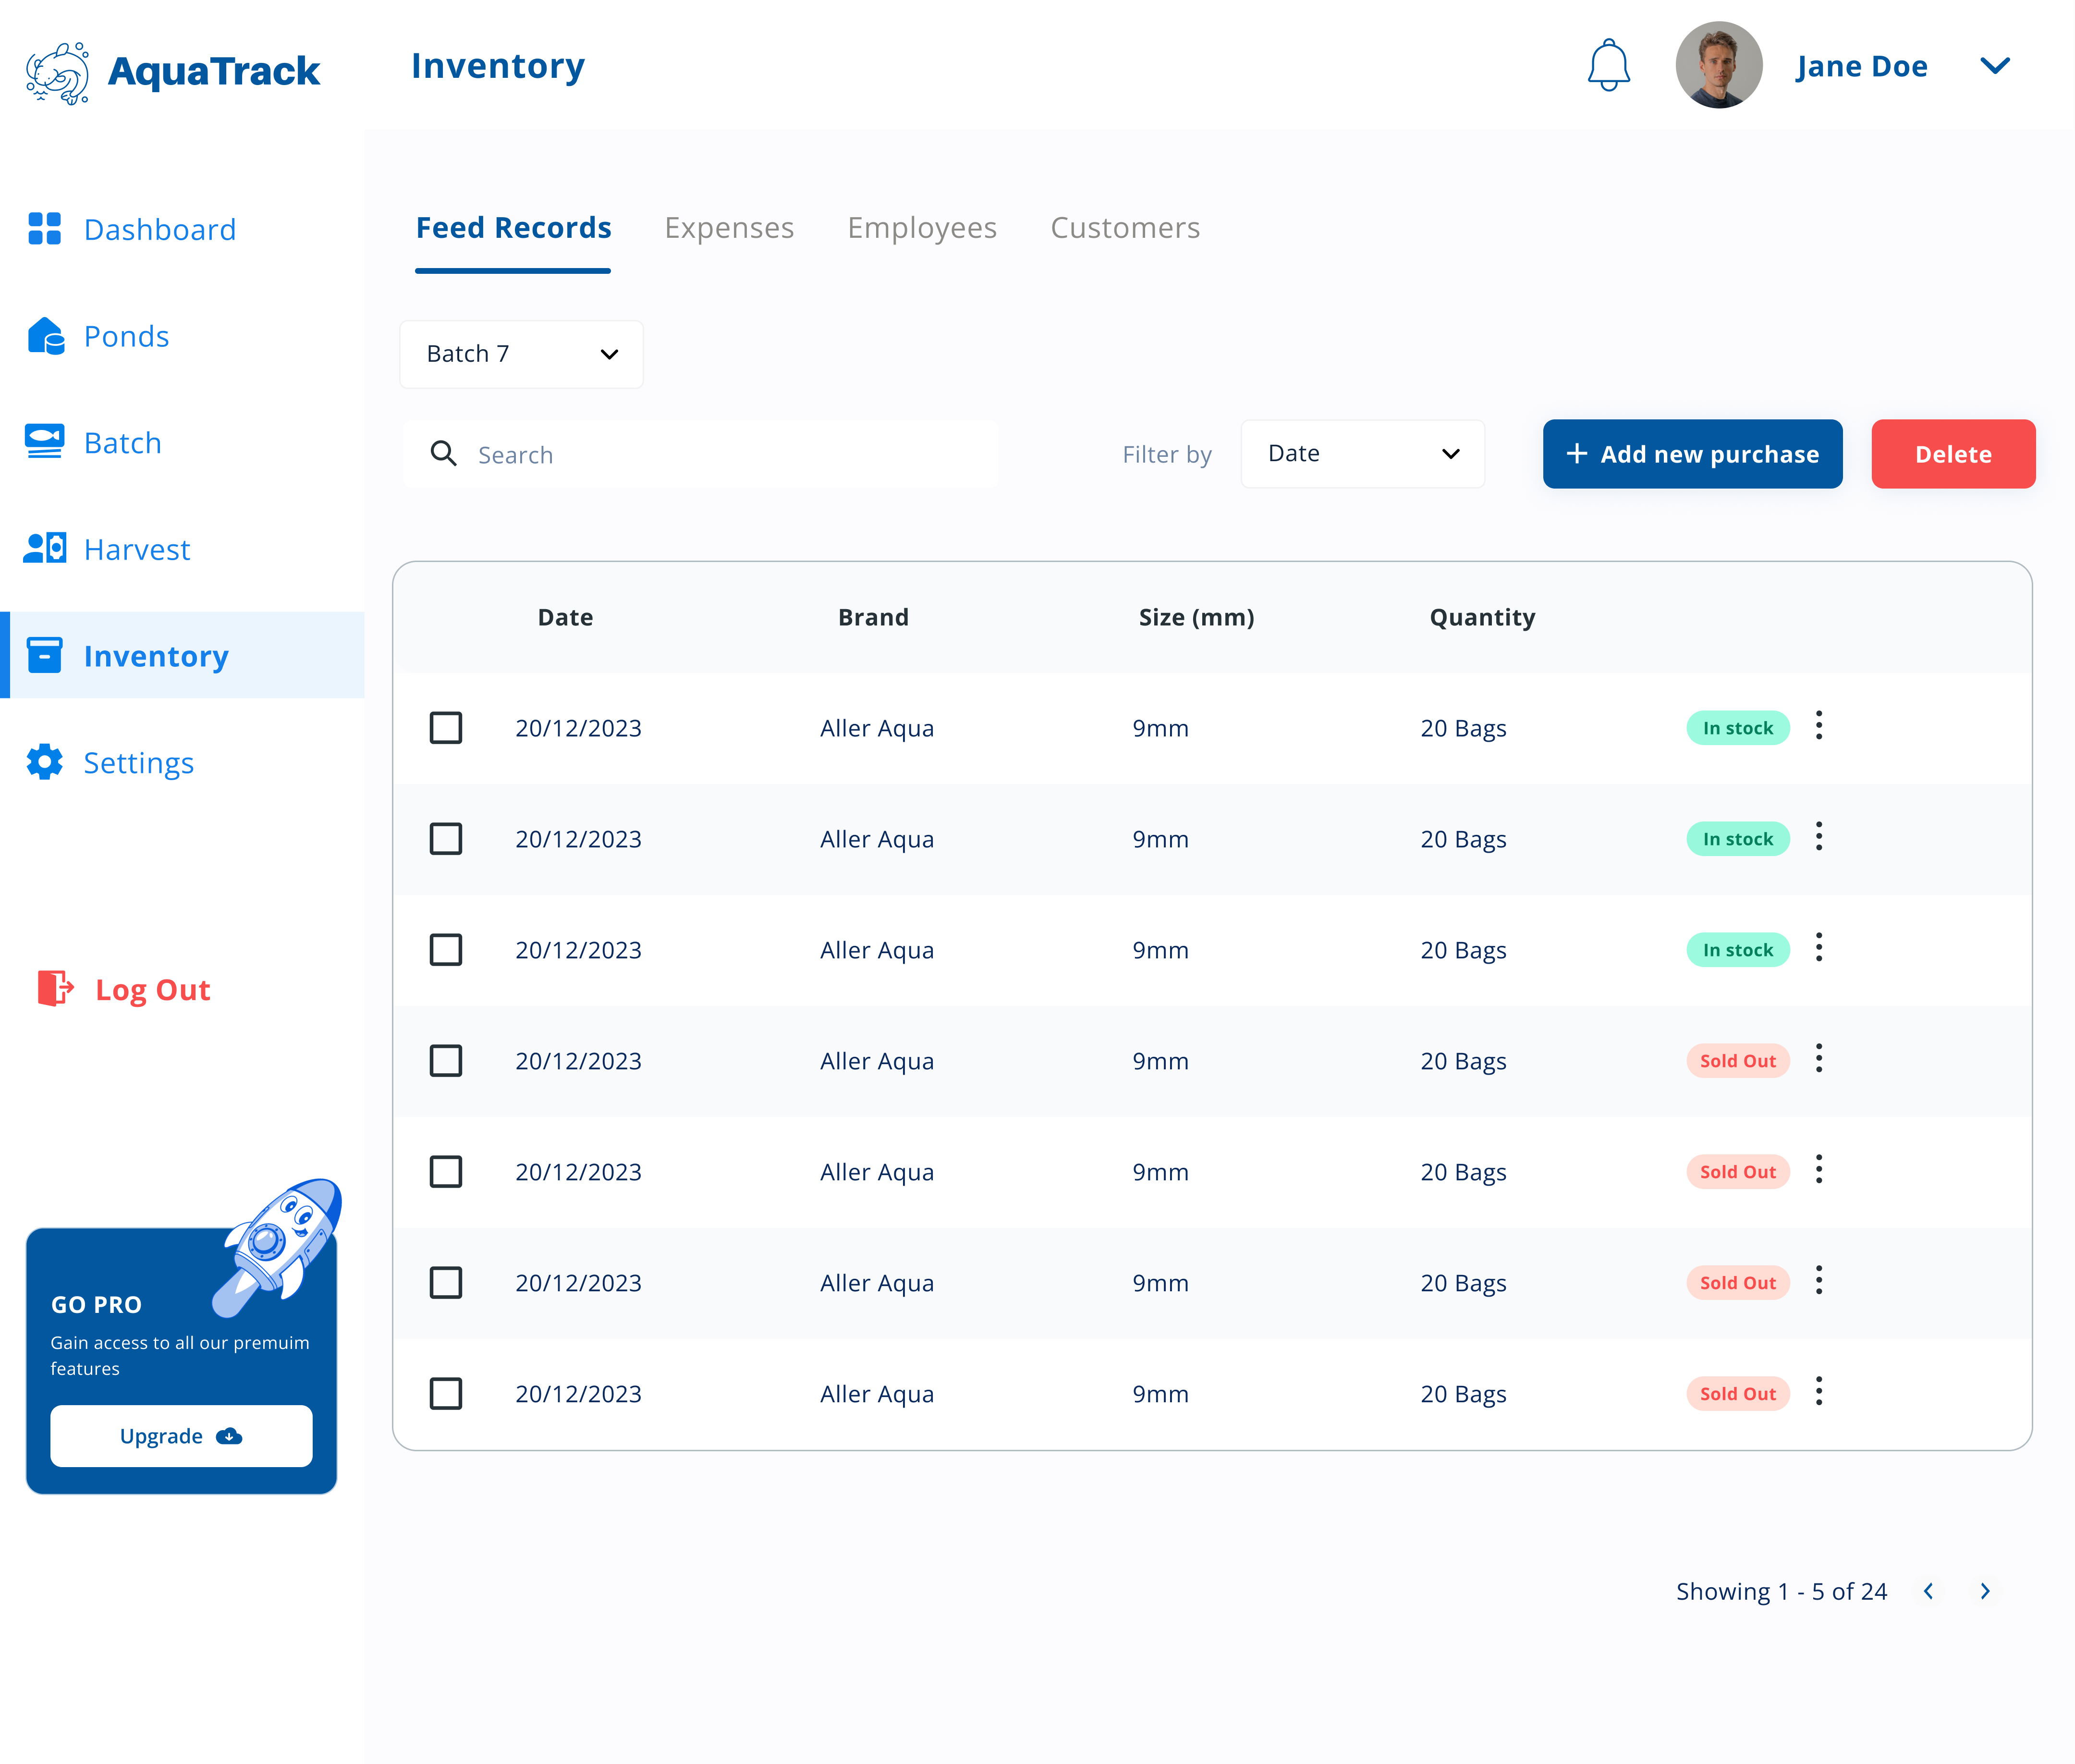Click Add new purchase button
Screen dimensions: 2075x1764
[1692, 454]
